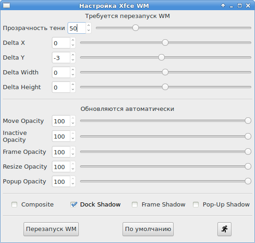Focus the Delta Height value field
255x243 pixels.
point(61,87)
